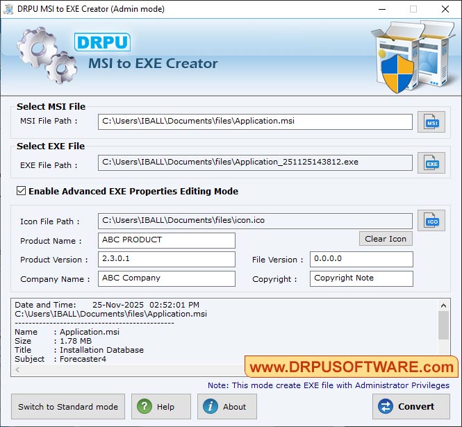Click the log panel's scroll up arrow

[x=443, y=305]
